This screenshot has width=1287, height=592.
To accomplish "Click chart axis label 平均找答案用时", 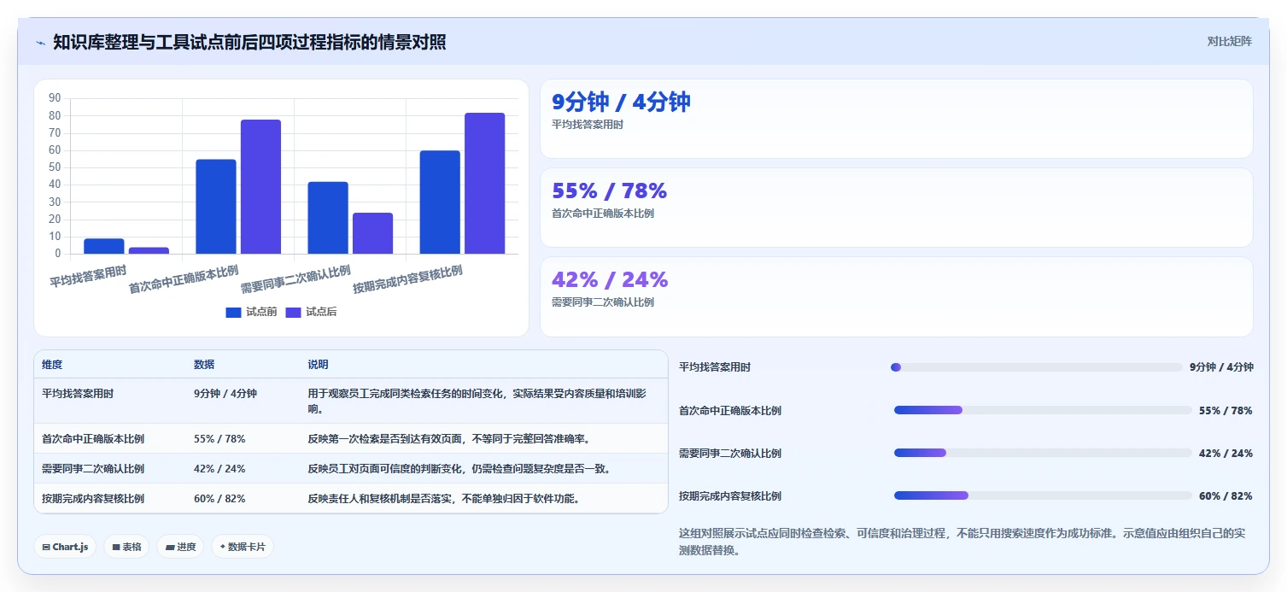I will [x=89, y=275].
